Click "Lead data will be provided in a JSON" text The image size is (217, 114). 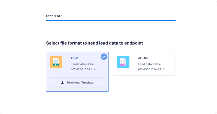(152, 66)
